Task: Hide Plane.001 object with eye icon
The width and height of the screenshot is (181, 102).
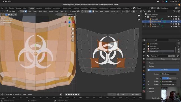Action: point(174,26)
